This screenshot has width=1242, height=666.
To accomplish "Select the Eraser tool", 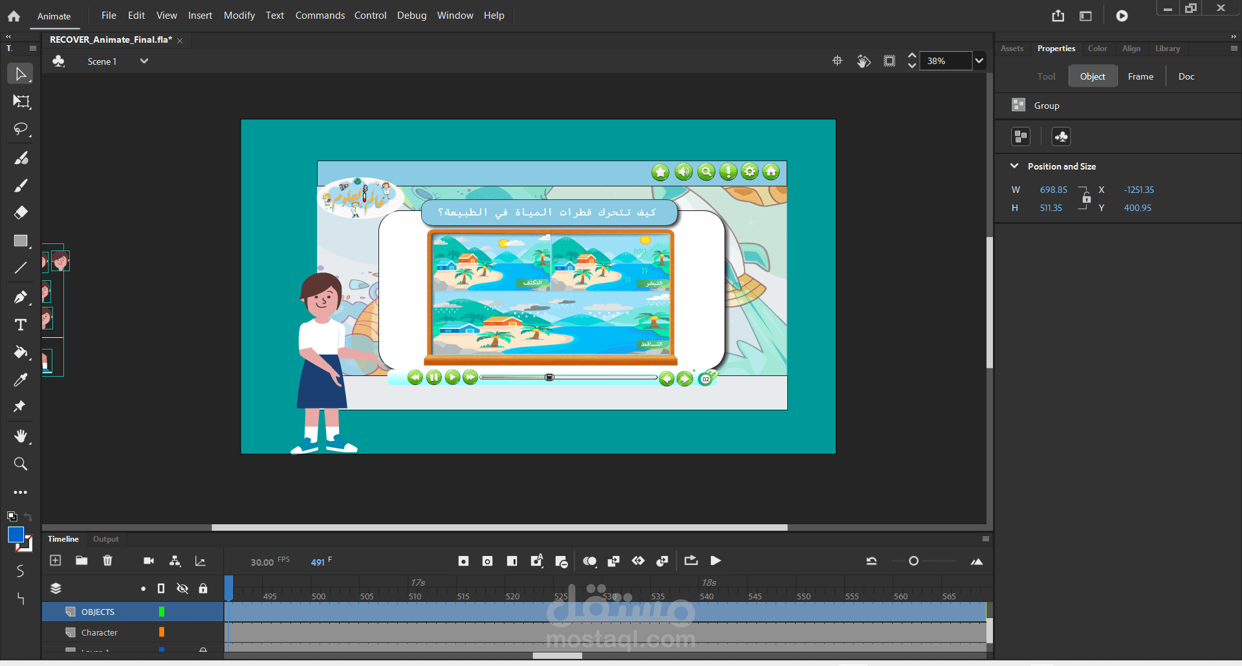I will click(21, 213).
